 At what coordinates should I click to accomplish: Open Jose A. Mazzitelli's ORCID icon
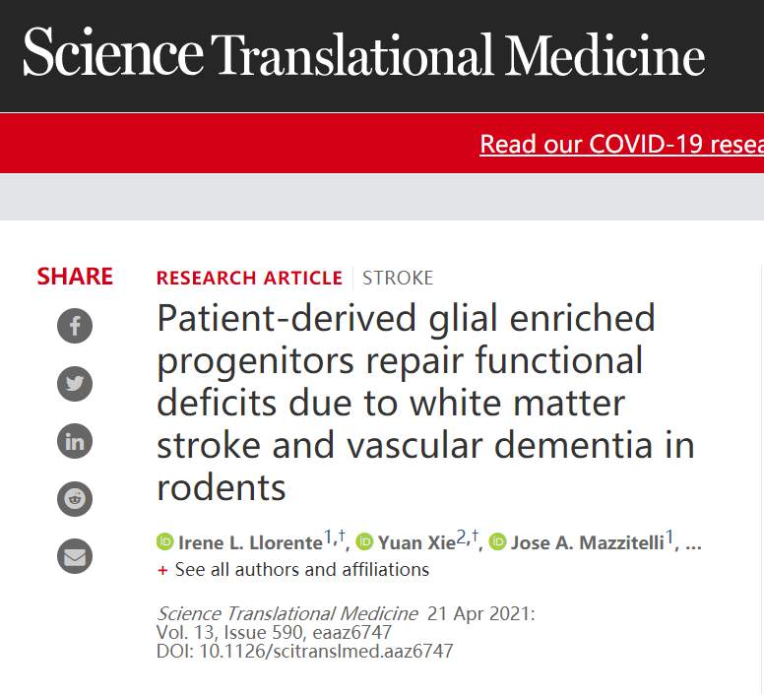click(x=497, y=542)
